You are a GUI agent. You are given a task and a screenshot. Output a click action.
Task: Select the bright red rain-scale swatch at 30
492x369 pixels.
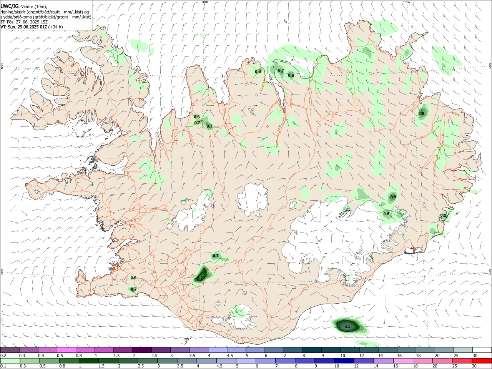click(x=482, y=361)
